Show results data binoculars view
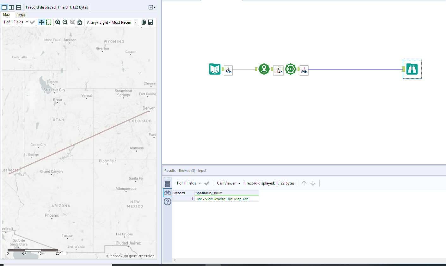 coord(168,193)
